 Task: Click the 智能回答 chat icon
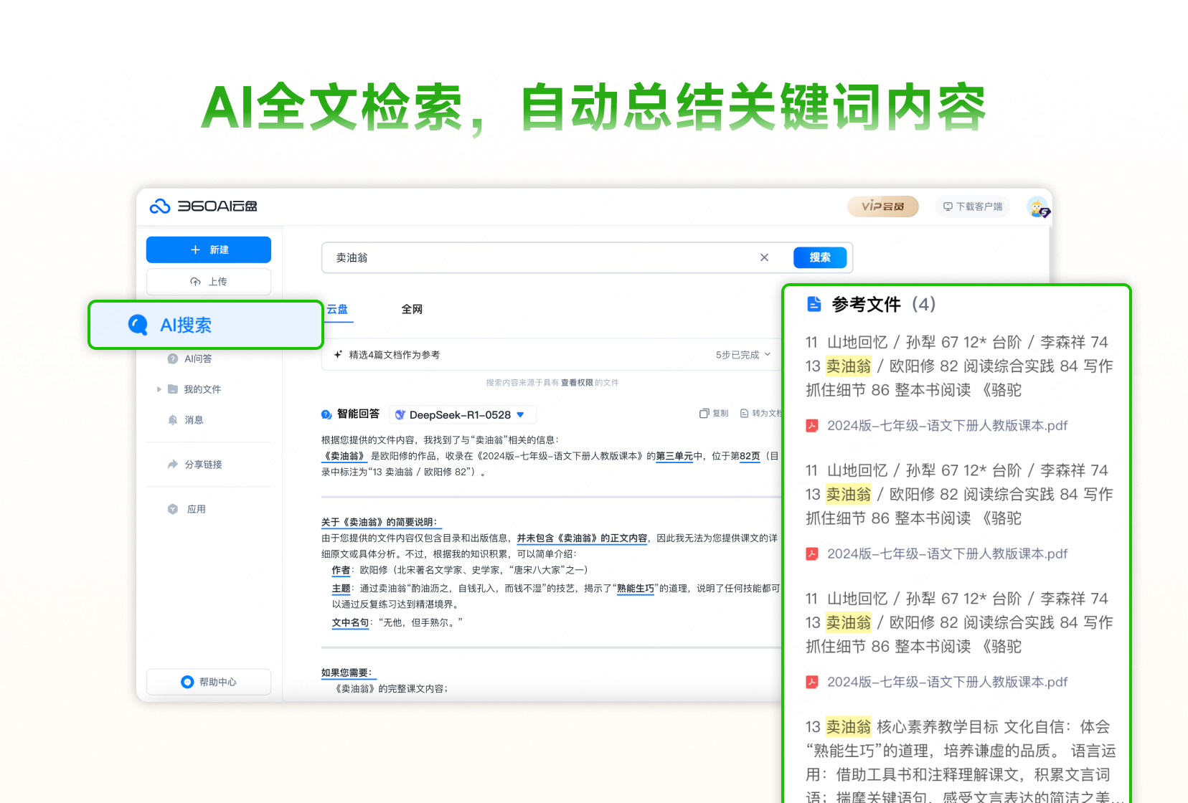(x=326, y=414)
